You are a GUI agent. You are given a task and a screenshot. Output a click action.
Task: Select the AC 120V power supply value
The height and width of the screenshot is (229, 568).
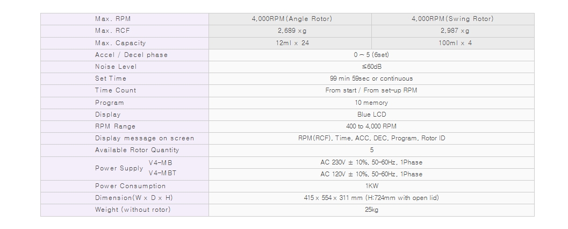click(371, 174)
